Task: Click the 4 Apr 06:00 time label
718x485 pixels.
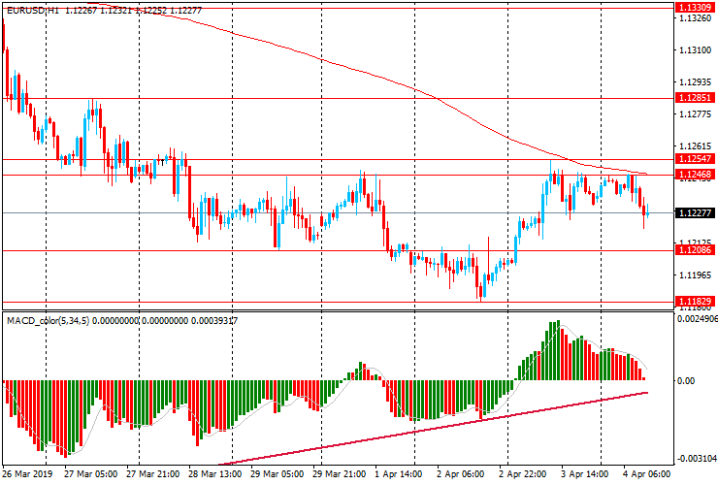Action: point(646,474)
